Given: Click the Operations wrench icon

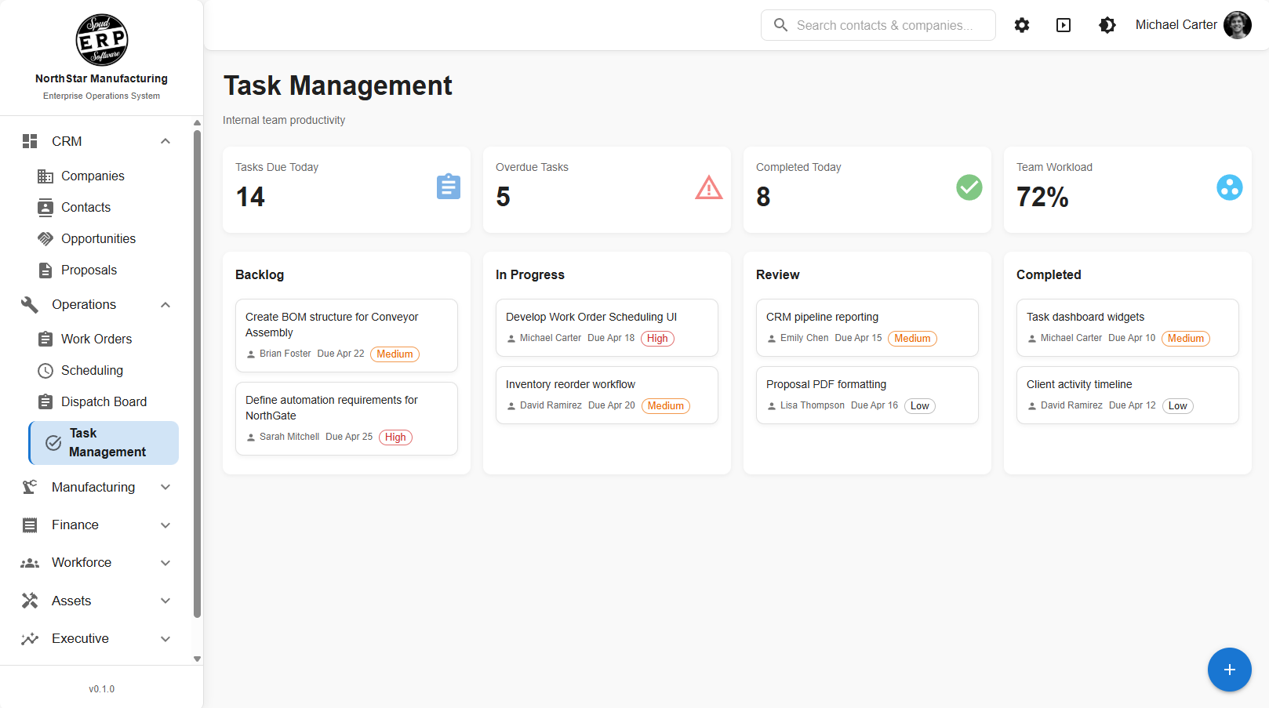Looking at the screenshot, I should click(x=30, y=304).
